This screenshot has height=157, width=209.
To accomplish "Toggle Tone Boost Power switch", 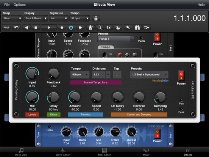I will [x=157, y=134].
